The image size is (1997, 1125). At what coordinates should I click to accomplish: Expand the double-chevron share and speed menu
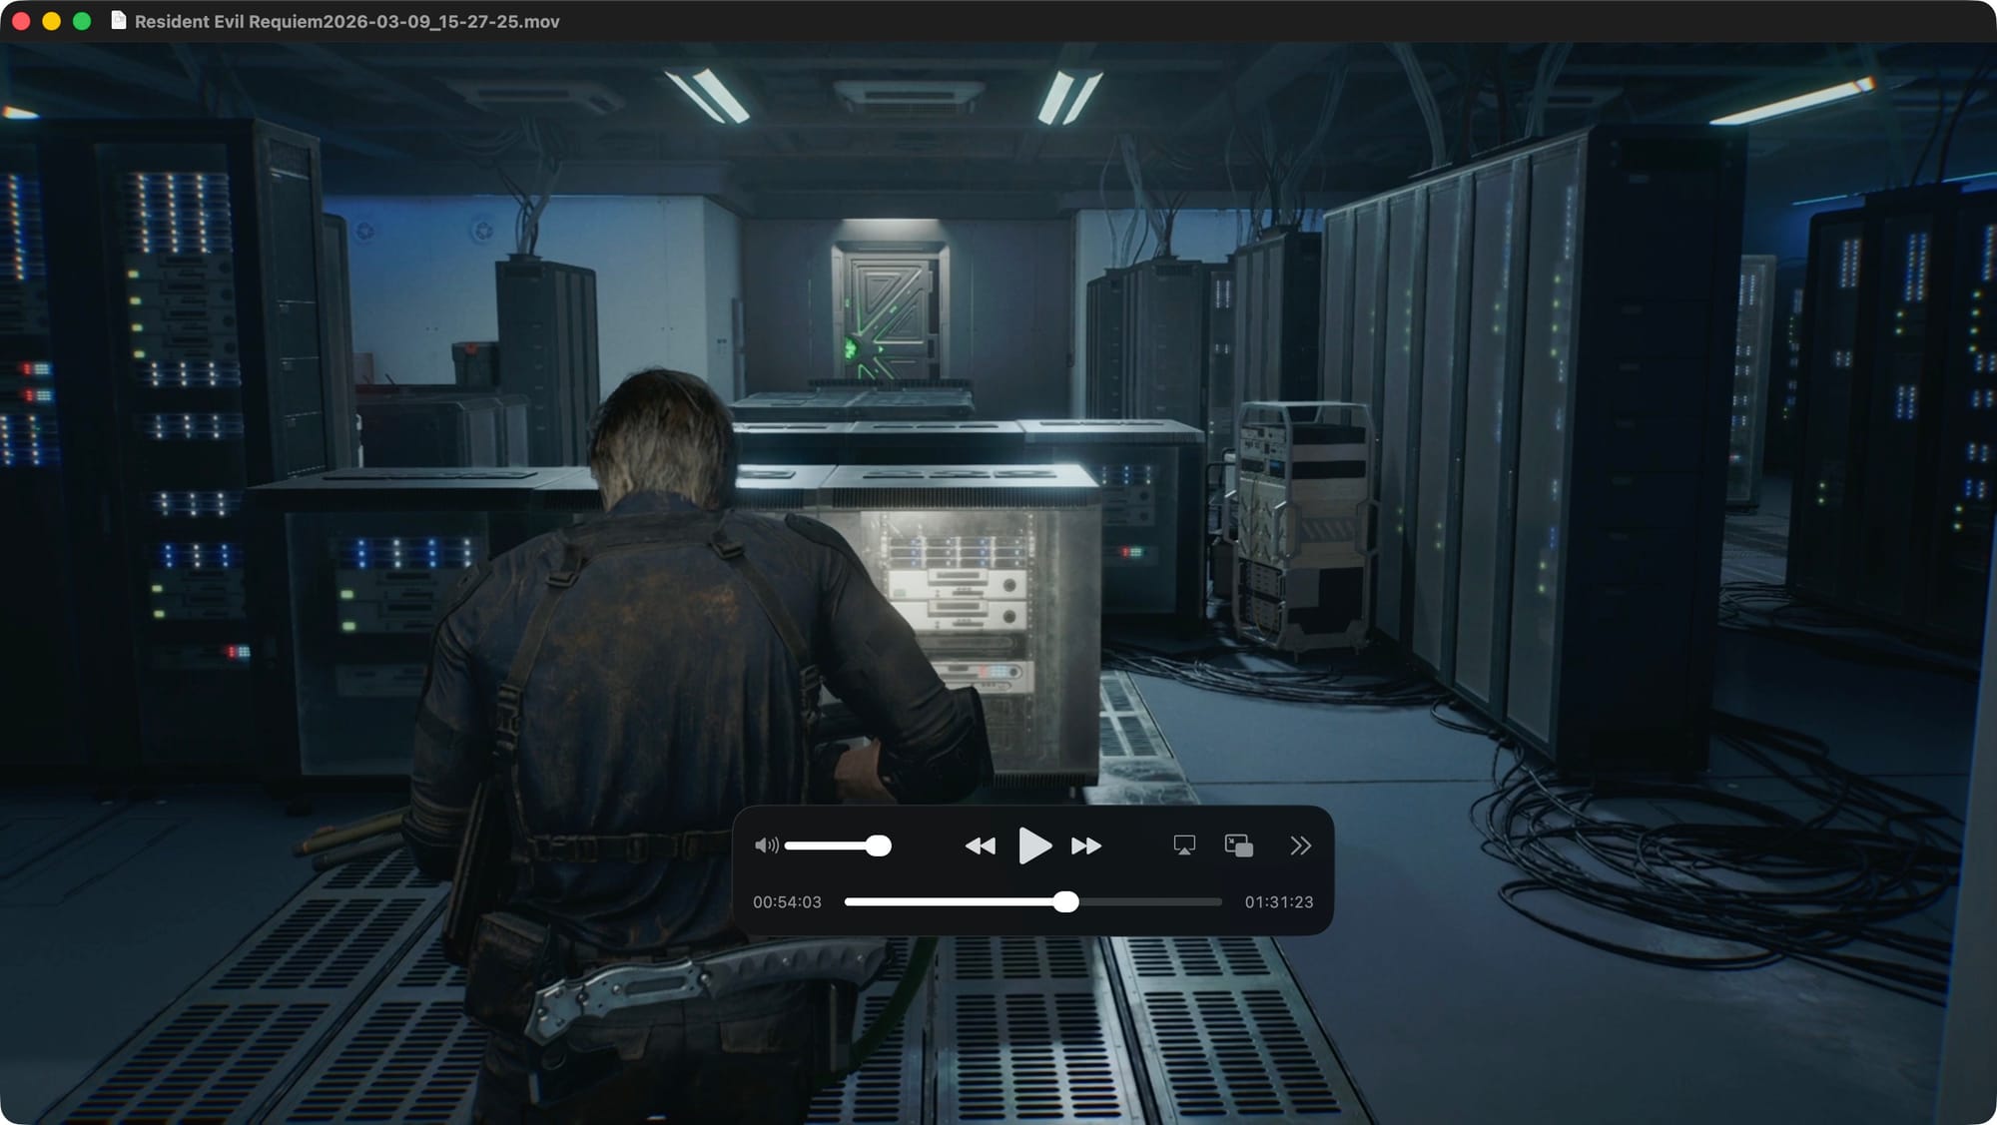click(x=1299, y=845)
